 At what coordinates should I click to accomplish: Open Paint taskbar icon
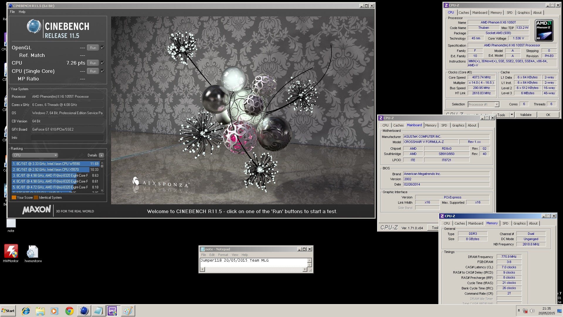point(128,311)
